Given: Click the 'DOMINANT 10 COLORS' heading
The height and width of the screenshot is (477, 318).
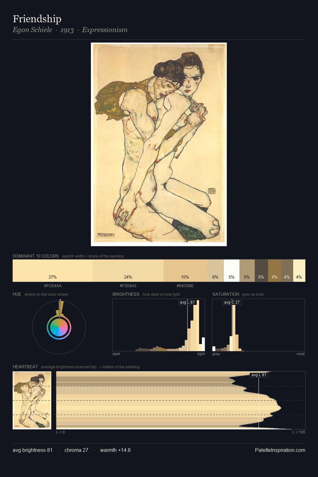Looking at the screenshot, I should [36, 256].
